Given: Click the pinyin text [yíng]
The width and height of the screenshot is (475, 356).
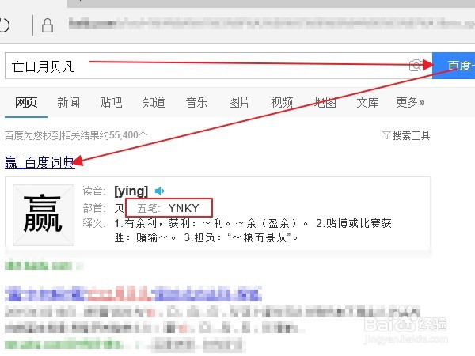Looking at the screenshot, I should (x=131, y=191).
